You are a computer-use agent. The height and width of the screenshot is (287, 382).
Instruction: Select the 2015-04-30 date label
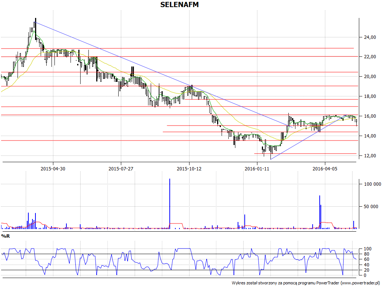(53, 169)
